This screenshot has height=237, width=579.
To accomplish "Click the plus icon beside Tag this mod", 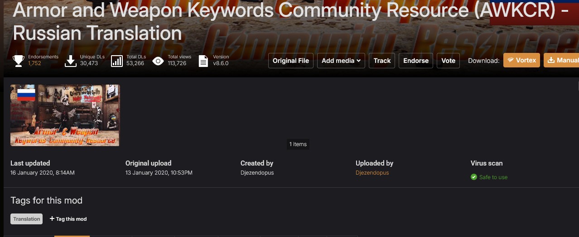I will 52,219.
